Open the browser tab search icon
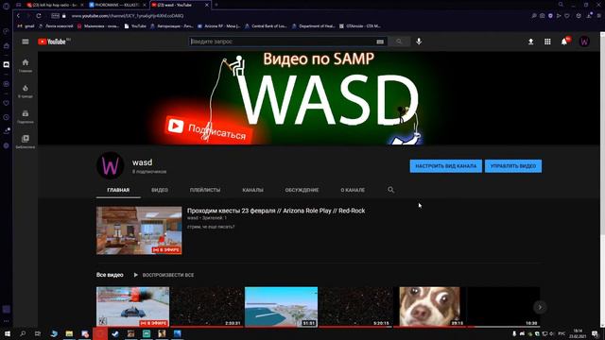Screen dimensions: 605x340 [x=561, y=5]
